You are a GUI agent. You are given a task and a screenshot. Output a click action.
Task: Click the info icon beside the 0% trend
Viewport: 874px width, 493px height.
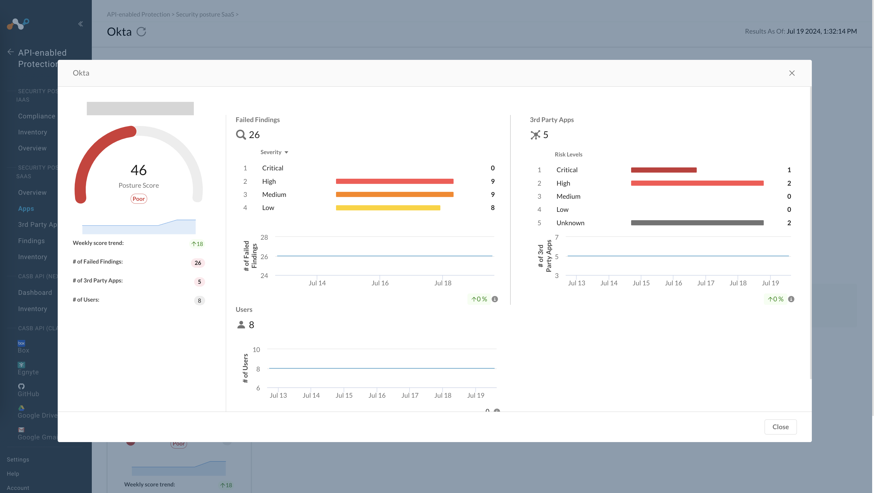[495, 299]
